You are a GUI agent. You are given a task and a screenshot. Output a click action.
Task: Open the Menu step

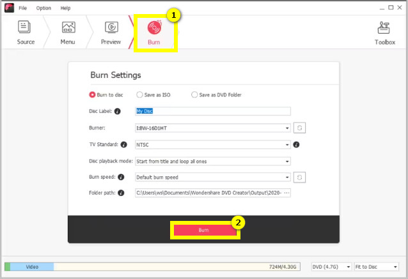click(x=68, y=32)
